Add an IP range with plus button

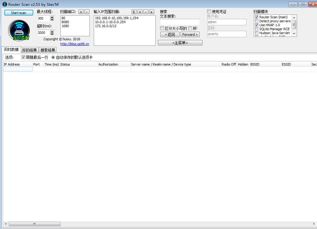(x=140, y=12)
